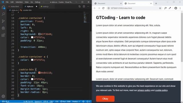This screenshot has height=103, width=183.
Task: Change indentation via Spaces: 4
Action: tap(38, 102)
